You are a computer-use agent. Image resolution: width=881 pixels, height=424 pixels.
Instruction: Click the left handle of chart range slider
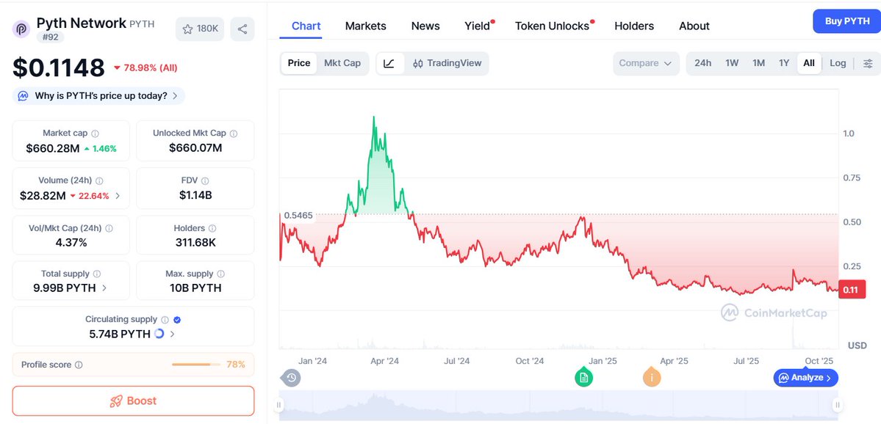[x=279, y=405]
